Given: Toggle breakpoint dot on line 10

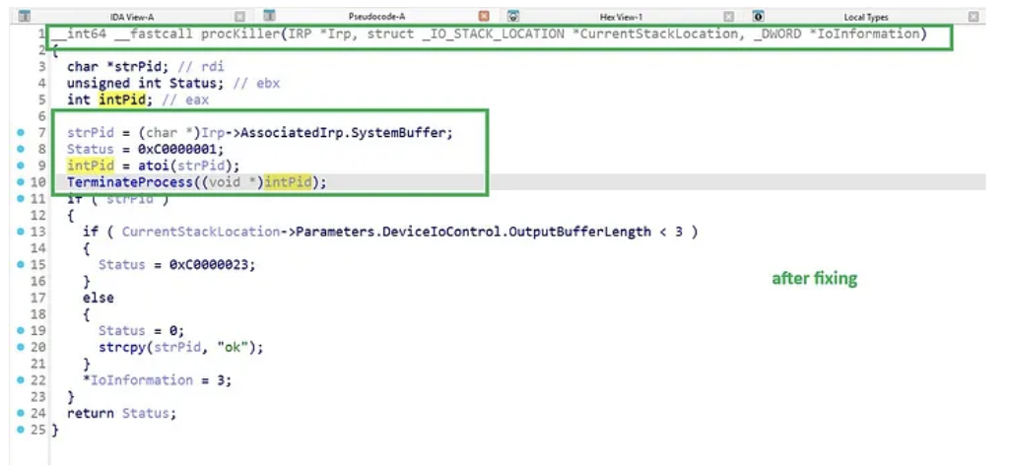Looking at the screenshot, I should coord(21,182).
